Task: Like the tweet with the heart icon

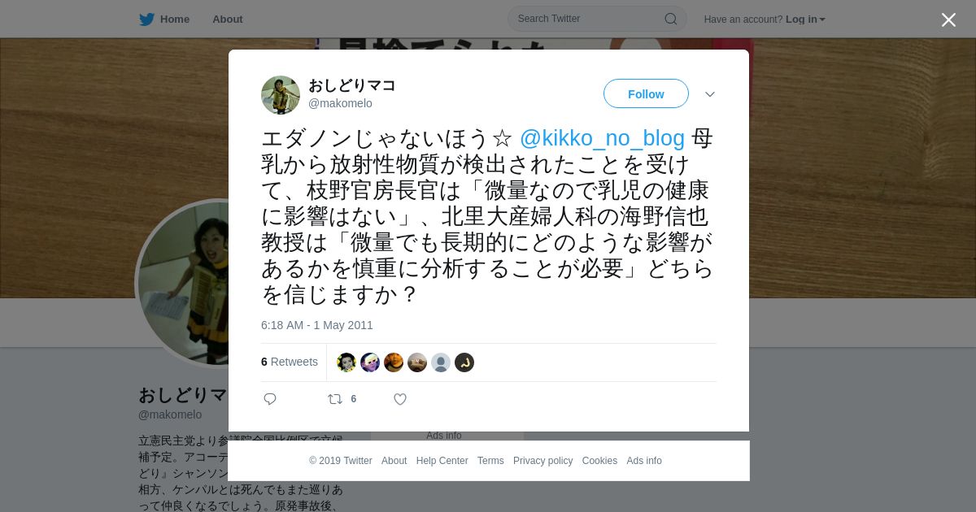Action: 400,399
